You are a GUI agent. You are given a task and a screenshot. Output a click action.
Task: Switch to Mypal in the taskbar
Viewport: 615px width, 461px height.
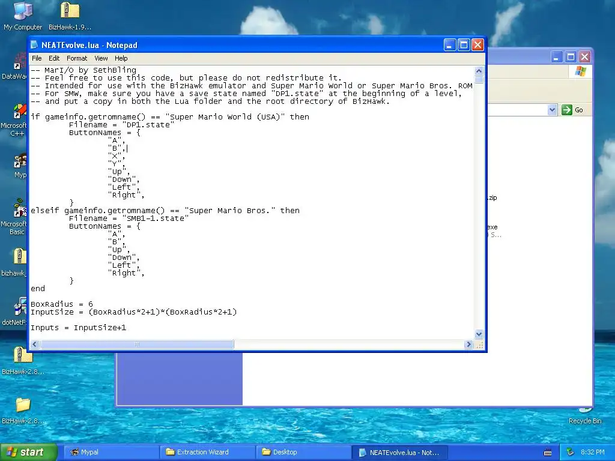pos(111,452)
